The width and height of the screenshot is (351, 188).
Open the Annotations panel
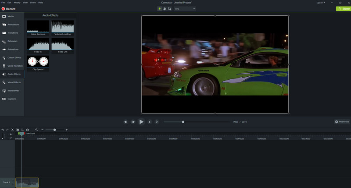(12, 25)
